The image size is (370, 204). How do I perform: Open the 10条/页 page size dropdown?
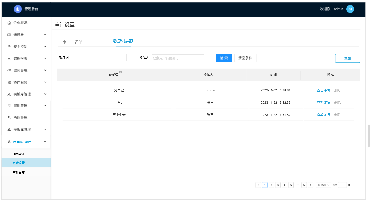pyautogui.click(x=323, y=185)
